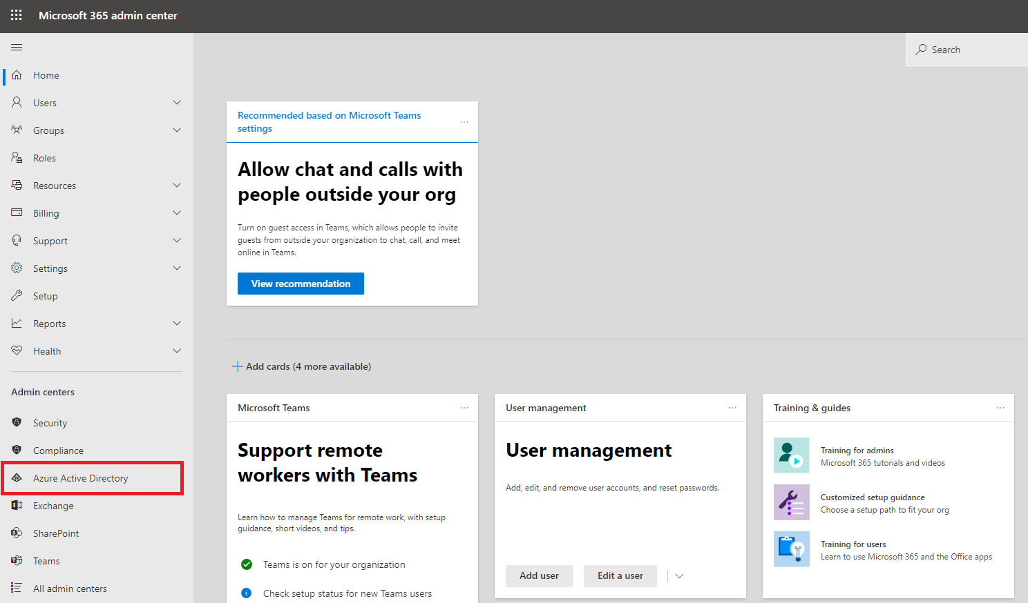Click the Security shield icon
Image resolution: width=1028 pixels, height=603 pixels.
17,422
